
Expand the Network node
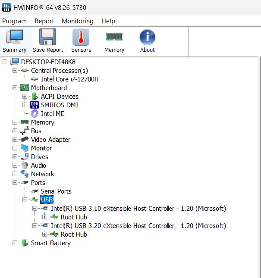click(15, 174)
